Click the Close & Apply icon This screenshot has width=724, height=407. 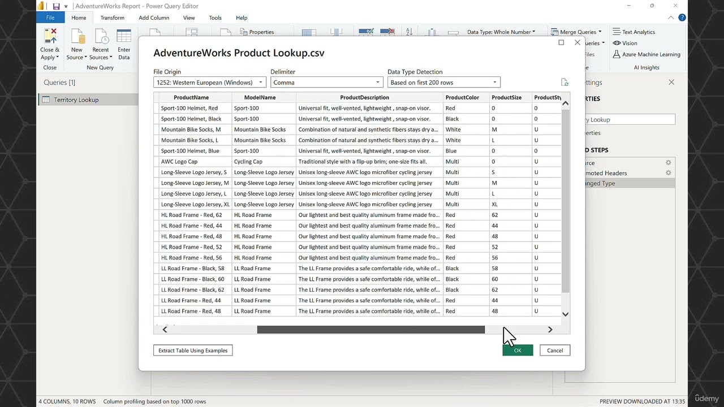[x=50, y=37]
